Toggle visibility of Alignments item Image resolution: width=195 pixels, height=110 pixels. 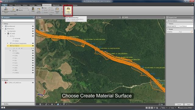tap(33, 31)
